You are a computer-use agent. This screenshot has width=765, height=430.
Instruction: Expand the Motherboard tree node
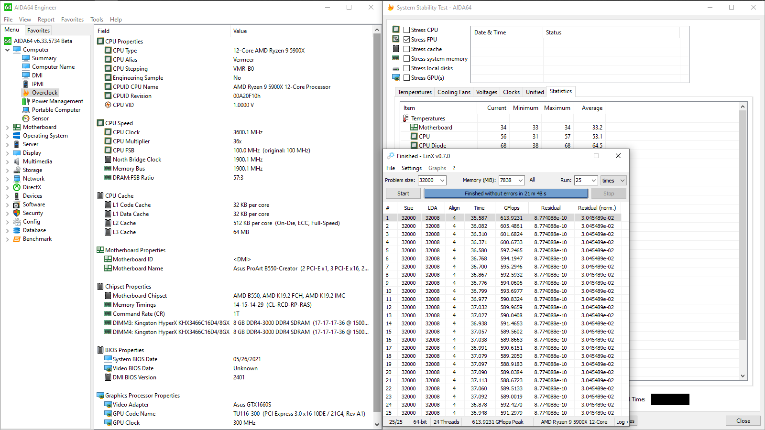point(7,128)
